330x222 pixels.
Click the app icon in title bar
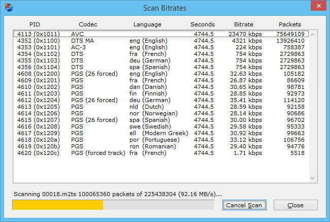click(x=9, y=8)
